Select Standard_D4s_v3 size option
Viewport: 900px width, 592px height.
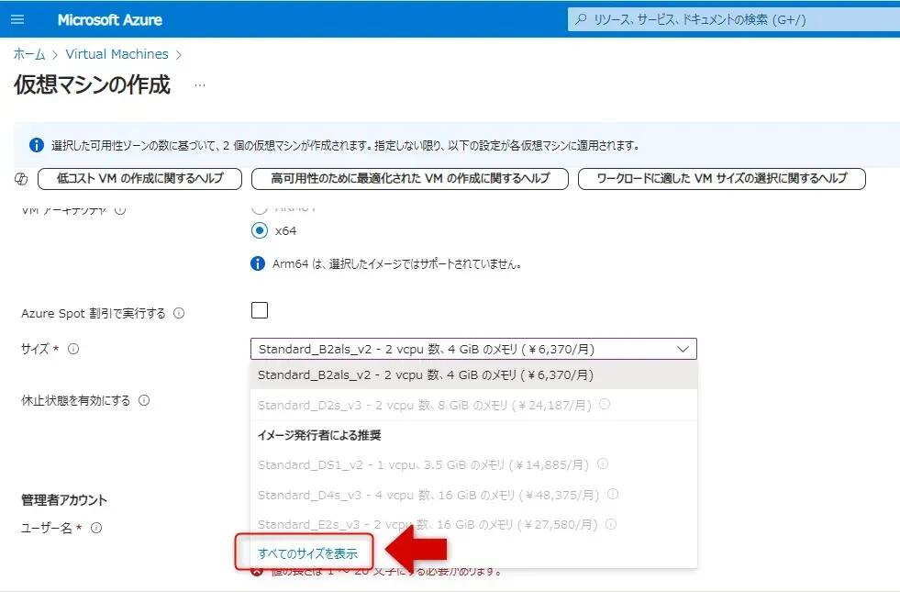[428, 495]
